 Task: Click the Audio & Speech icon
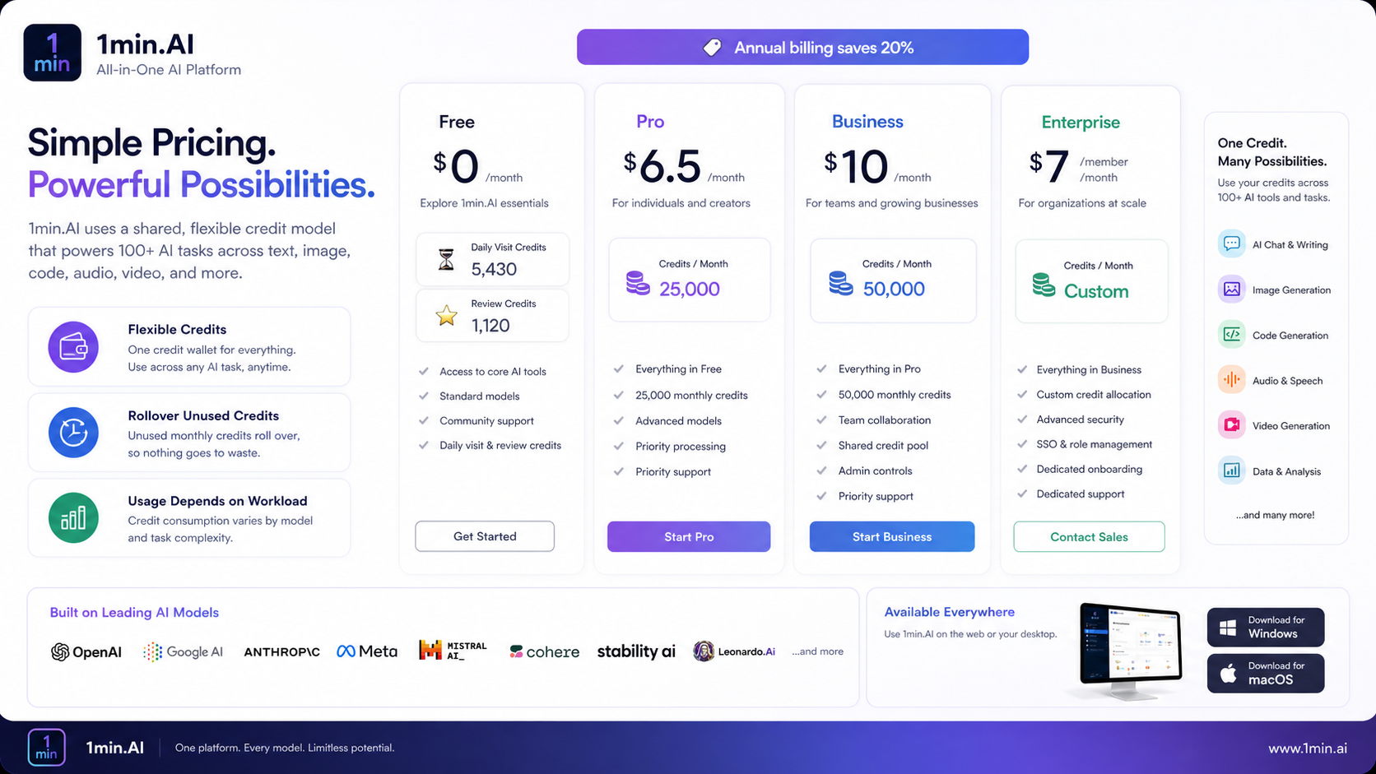coord(1231,380)
